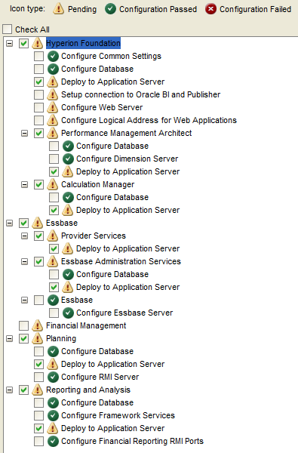The image size is (298, 453).
Task: Collapse the nested Essbase component node
Action: pyautogui.click(x=25, y=300)
